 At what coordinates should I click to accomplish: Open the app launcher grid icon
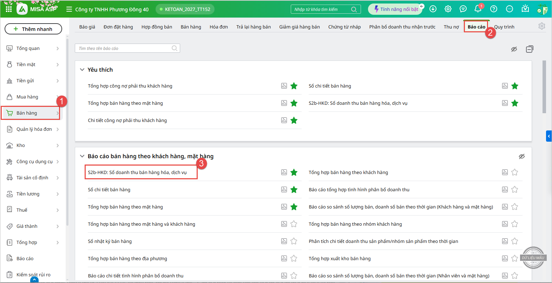pos(9,9)
